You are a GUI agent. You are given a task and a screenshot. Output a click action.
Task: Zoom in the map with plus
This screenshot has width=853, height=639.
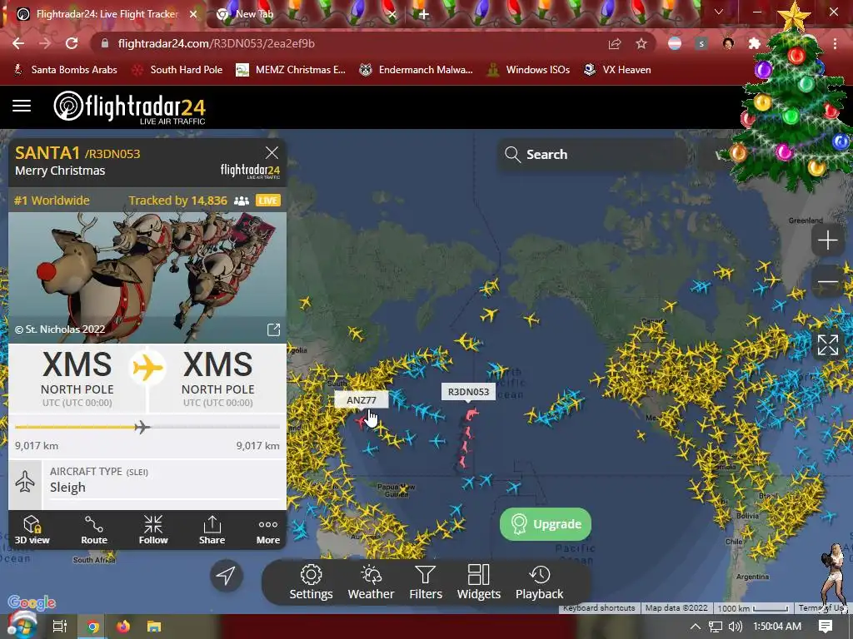pyautogui.click(x=827, y=240)
